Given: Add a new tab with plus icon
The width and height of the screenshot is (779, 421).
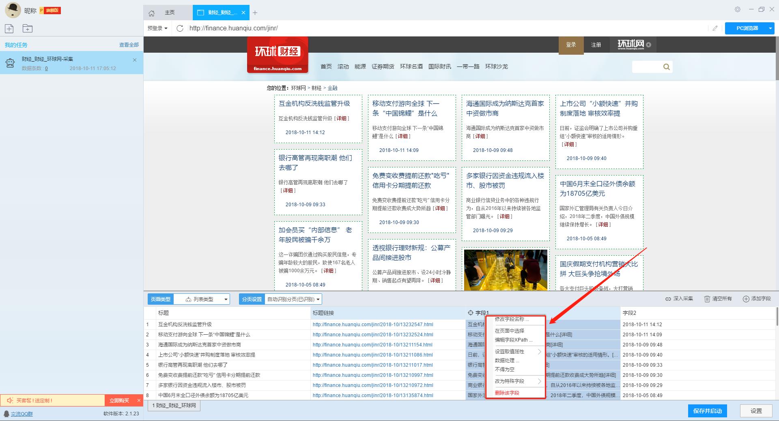Looking at the screenshot, I should point(255,13).
